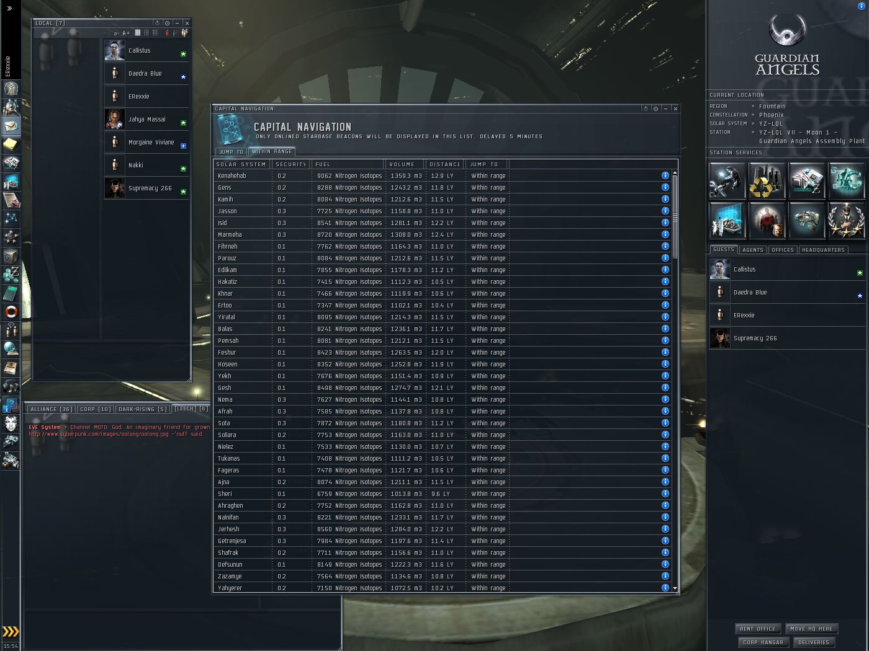
Task: Open the syberpunk.com link in chat
Action: [x=98, y=434]
